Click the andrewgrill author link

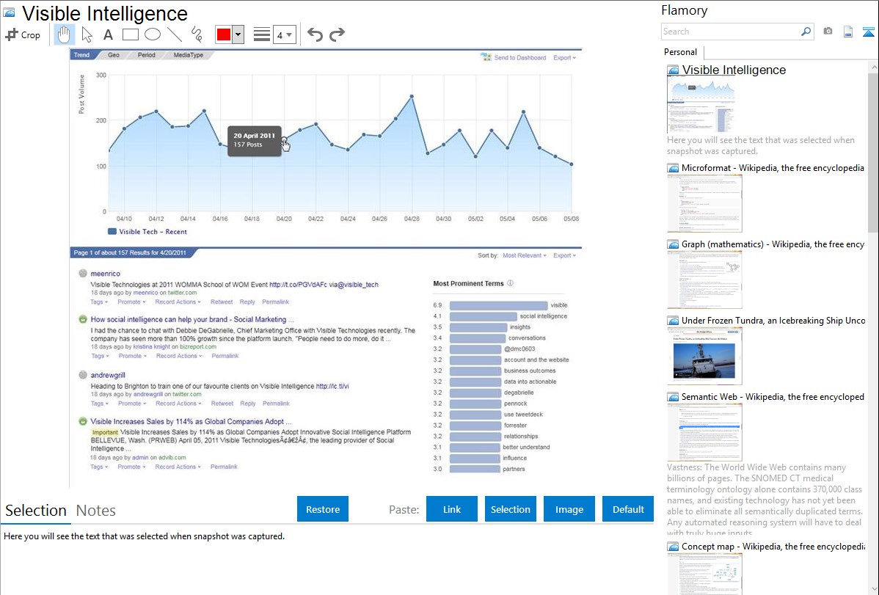click(x=108, y=375)
